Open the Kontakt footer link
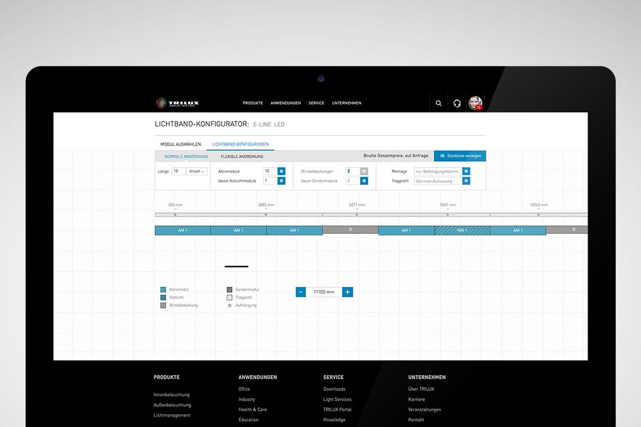 click(x=416, y=420)
